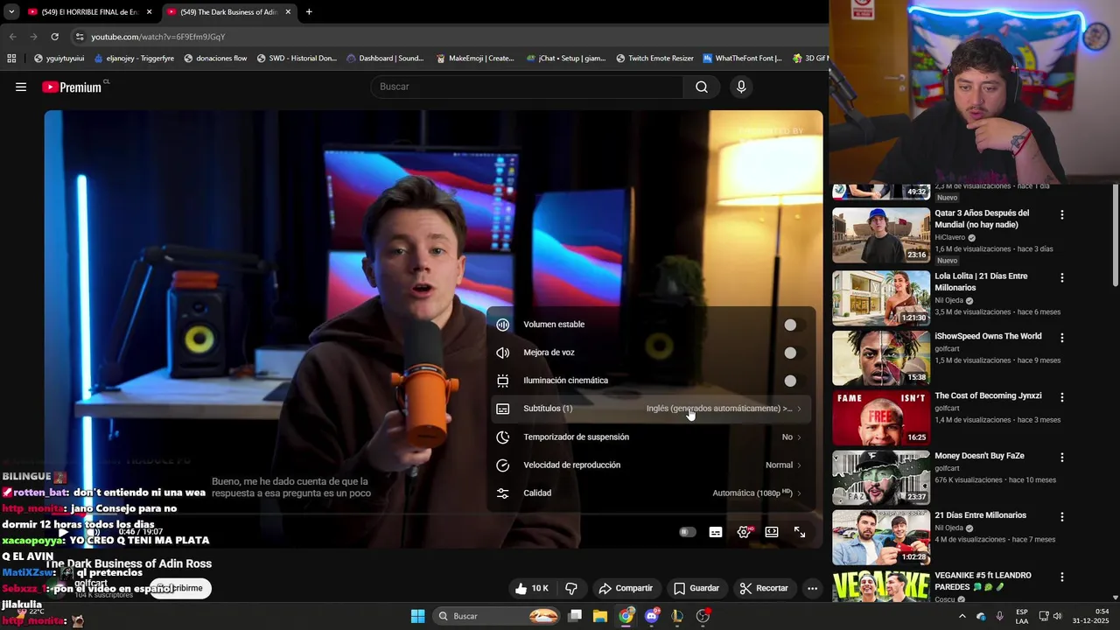This screenshot has height=630, width=1120.
Task: Click in the Buscar search field
Action: tap(528, 87)
